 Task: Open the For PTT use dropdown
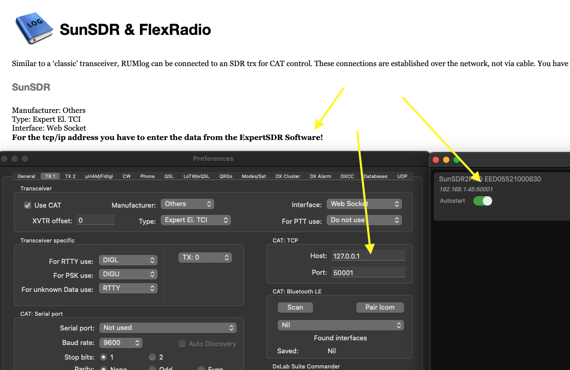[364, 220]
